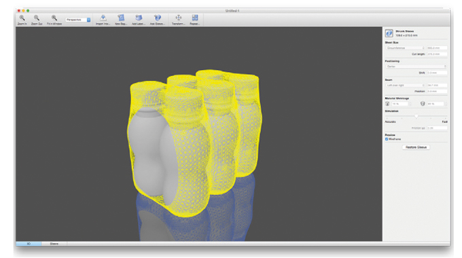Click the Transform toolbar icon
The image size is (462, 258).
coord(179,18)
